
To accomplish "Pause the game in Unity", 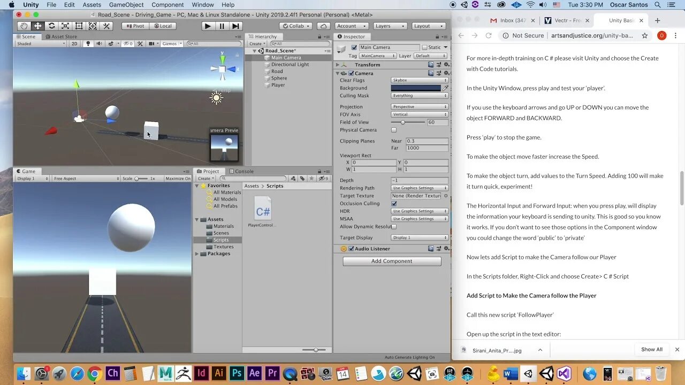I will pyautogui.click(x=222, y=26).
